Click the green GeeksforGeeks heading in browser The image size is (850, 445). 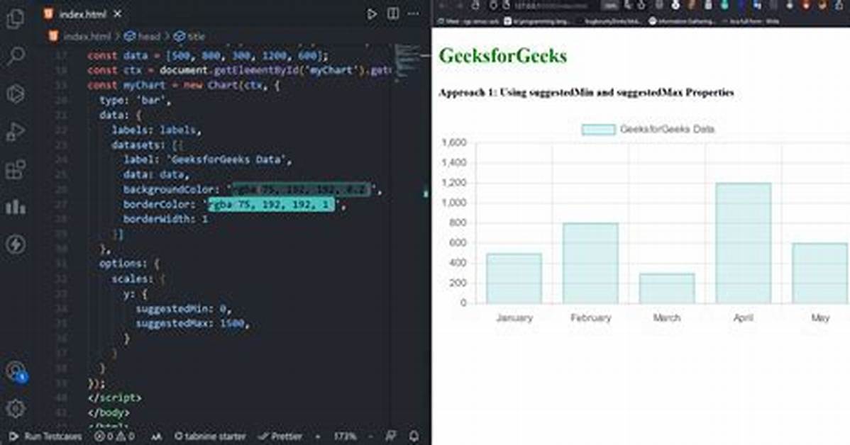click(502, 56)
